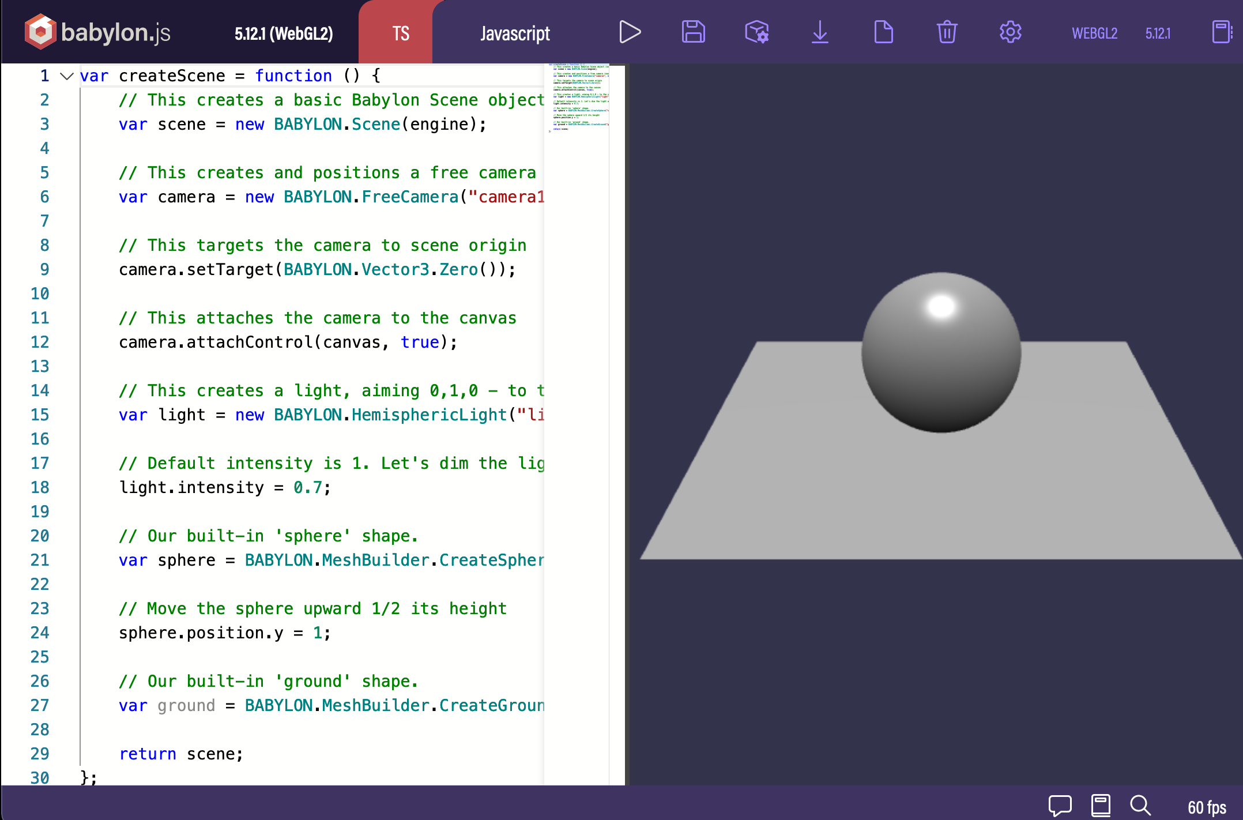
Task: Switch to the TS tab
Action: tap(401, 33)
